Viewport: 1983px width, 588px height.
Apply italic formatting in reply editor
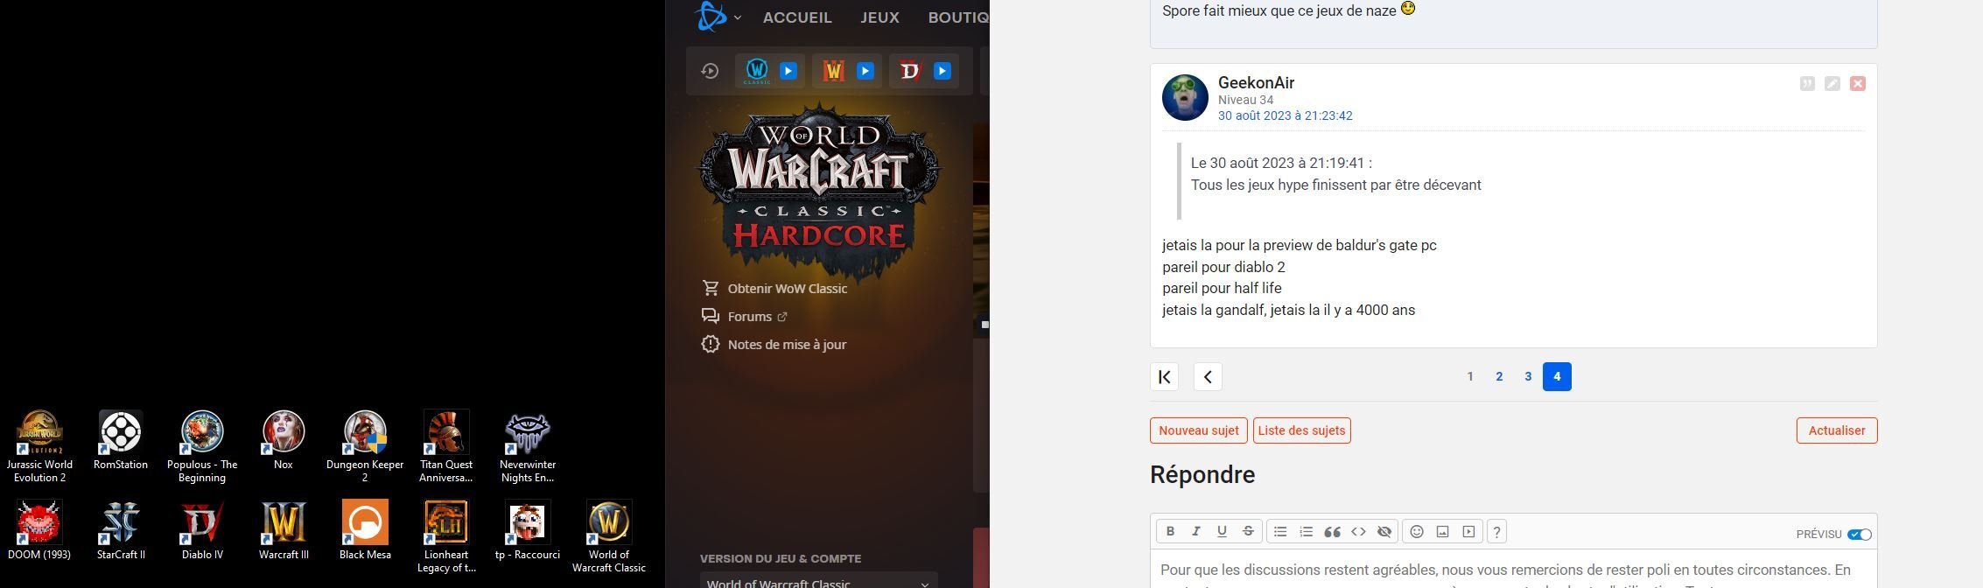(x=1196, y=531)
